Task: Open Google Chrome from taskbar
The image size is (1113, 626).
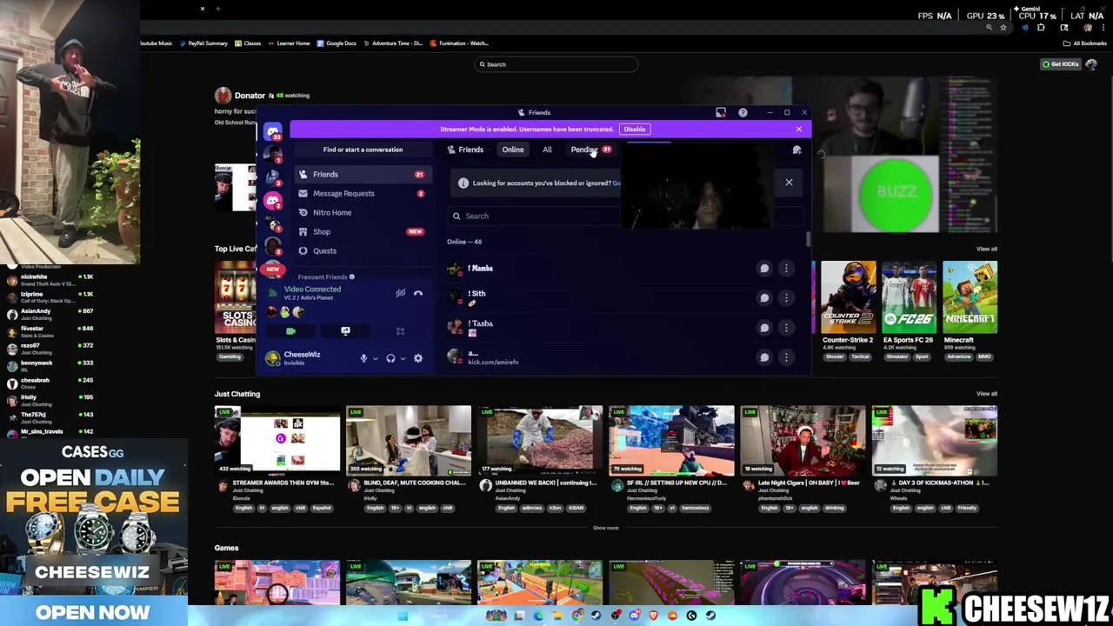Action: tap(576, 616)
